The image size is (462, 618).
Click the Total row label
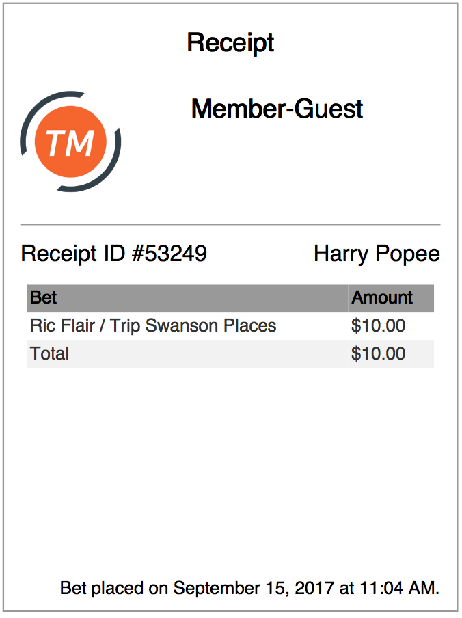pos(50,353)
